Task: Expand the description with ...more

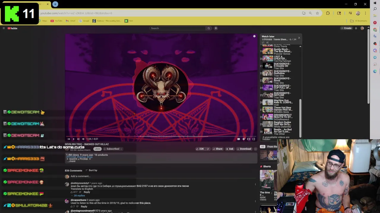Action: click(x=72, y=161)
